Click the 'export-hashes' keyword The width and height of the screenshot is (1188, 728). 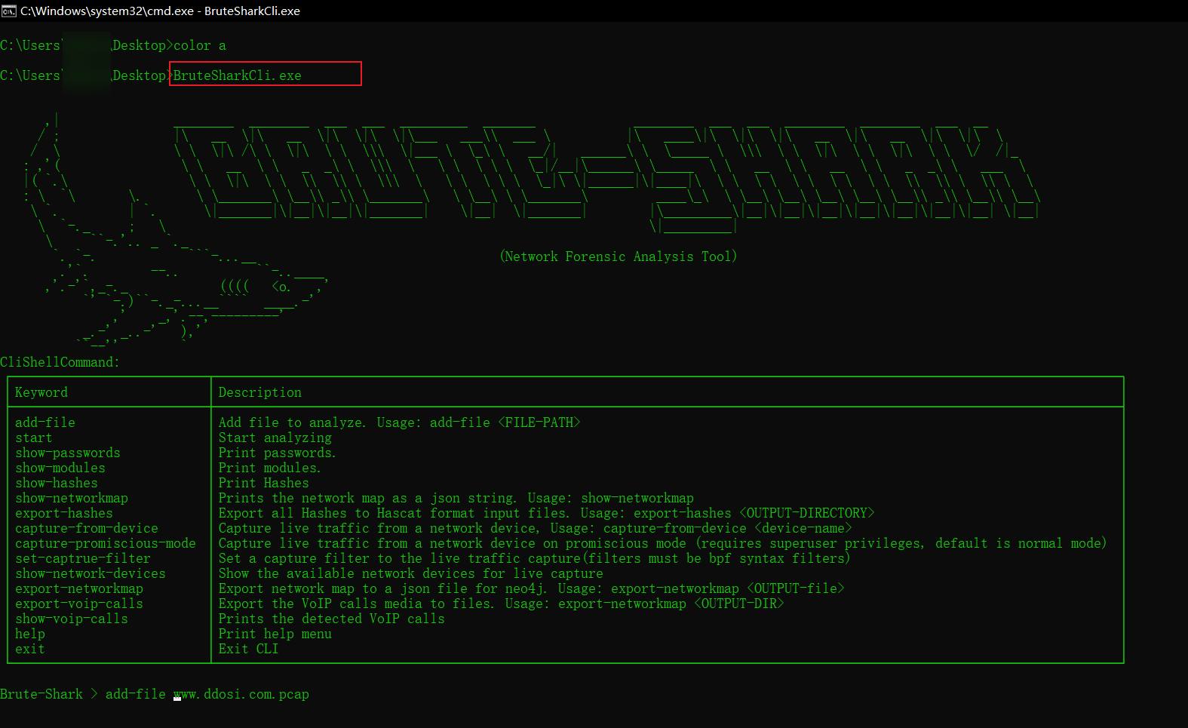pyautogui.click(x=64, y=513)
